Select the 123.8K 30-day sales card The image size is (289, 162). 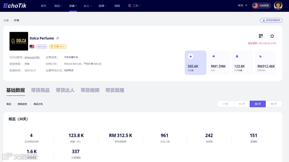coord(242,63)
